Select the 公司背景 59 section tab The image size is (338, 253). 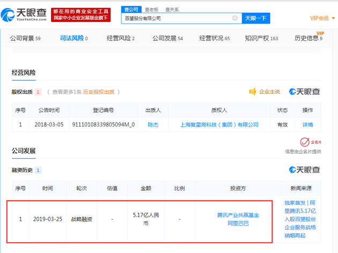25,39
